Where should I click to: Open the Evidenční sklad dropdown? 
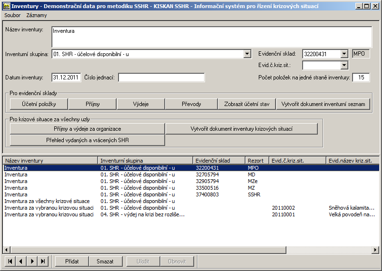[344, 54]
